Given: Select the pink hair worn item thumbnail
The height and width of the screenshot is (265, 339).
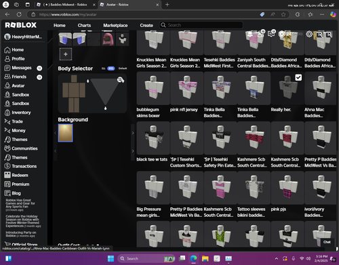Looking at the screenshot, I should coord(108,39).
